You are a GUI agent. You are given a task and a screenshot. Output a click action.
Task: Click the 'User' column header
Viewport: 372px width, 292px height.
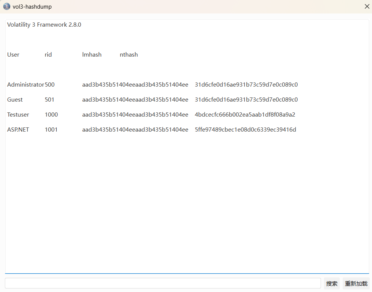click(13, 55)
